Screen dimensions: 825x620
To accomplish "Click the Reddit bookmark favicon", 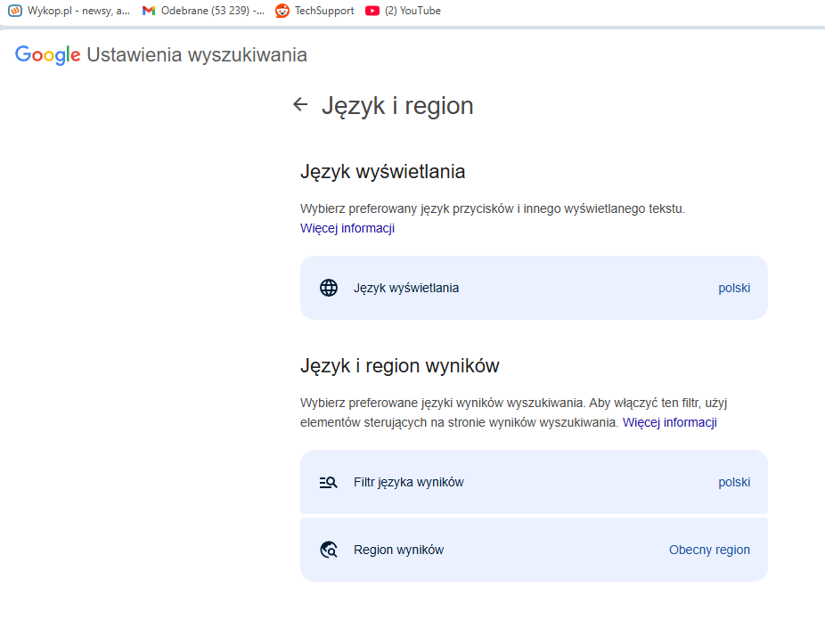I will click(282, 11).
